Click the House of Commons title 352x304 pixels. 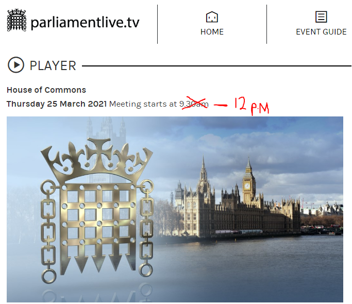point(46,90)
